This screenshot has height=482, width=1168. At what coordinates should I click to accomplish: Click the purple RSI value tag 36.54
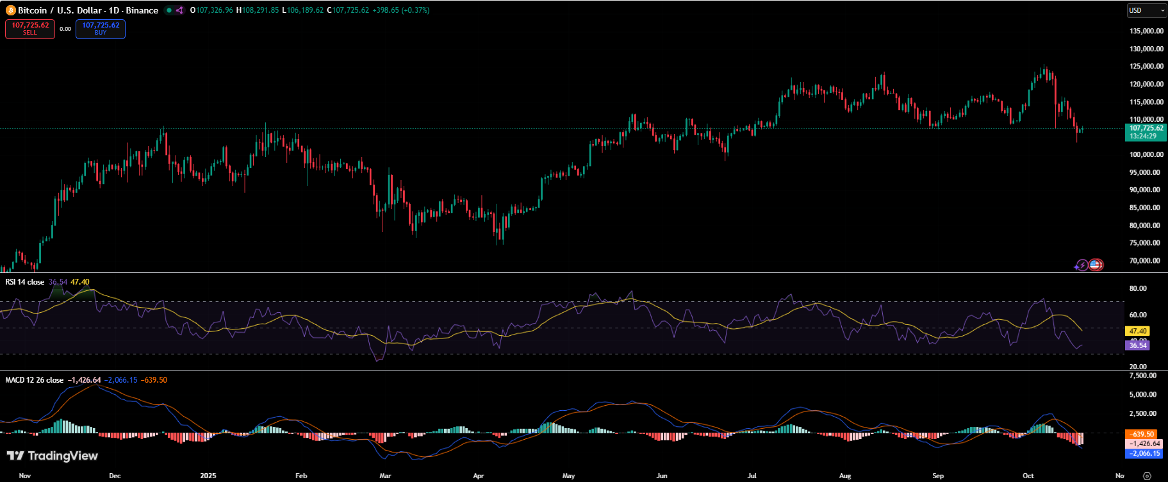[1137, 345]
